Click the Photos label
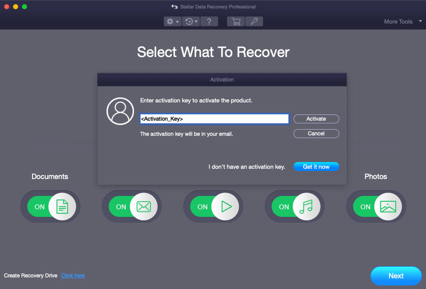Image resolution: width=426 pixels, height=289 pixels. pos(375,176)
